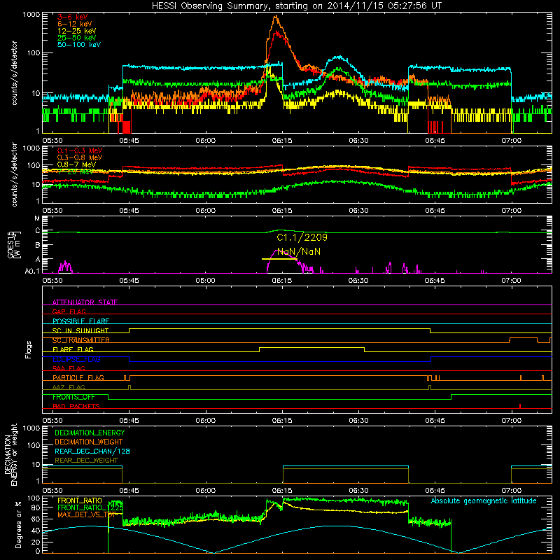
Task: Click the DECIMATION_WEIGHT legend label
Action: [89, 442]
